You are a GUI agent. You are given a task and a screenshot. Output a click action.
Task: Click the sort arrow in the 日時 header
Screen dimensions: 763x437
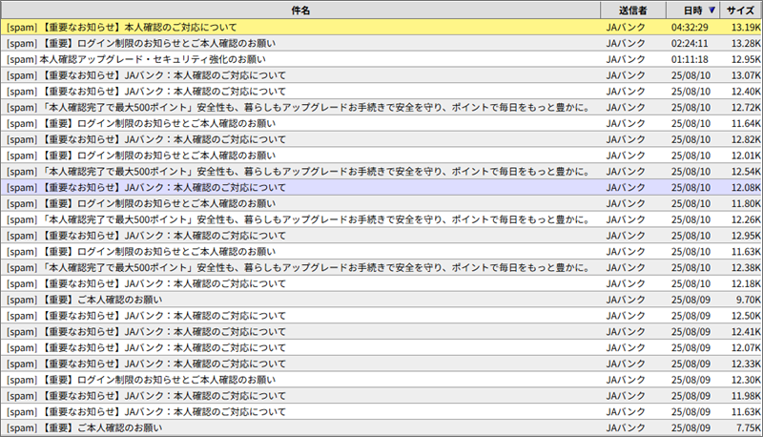point(711,10)
